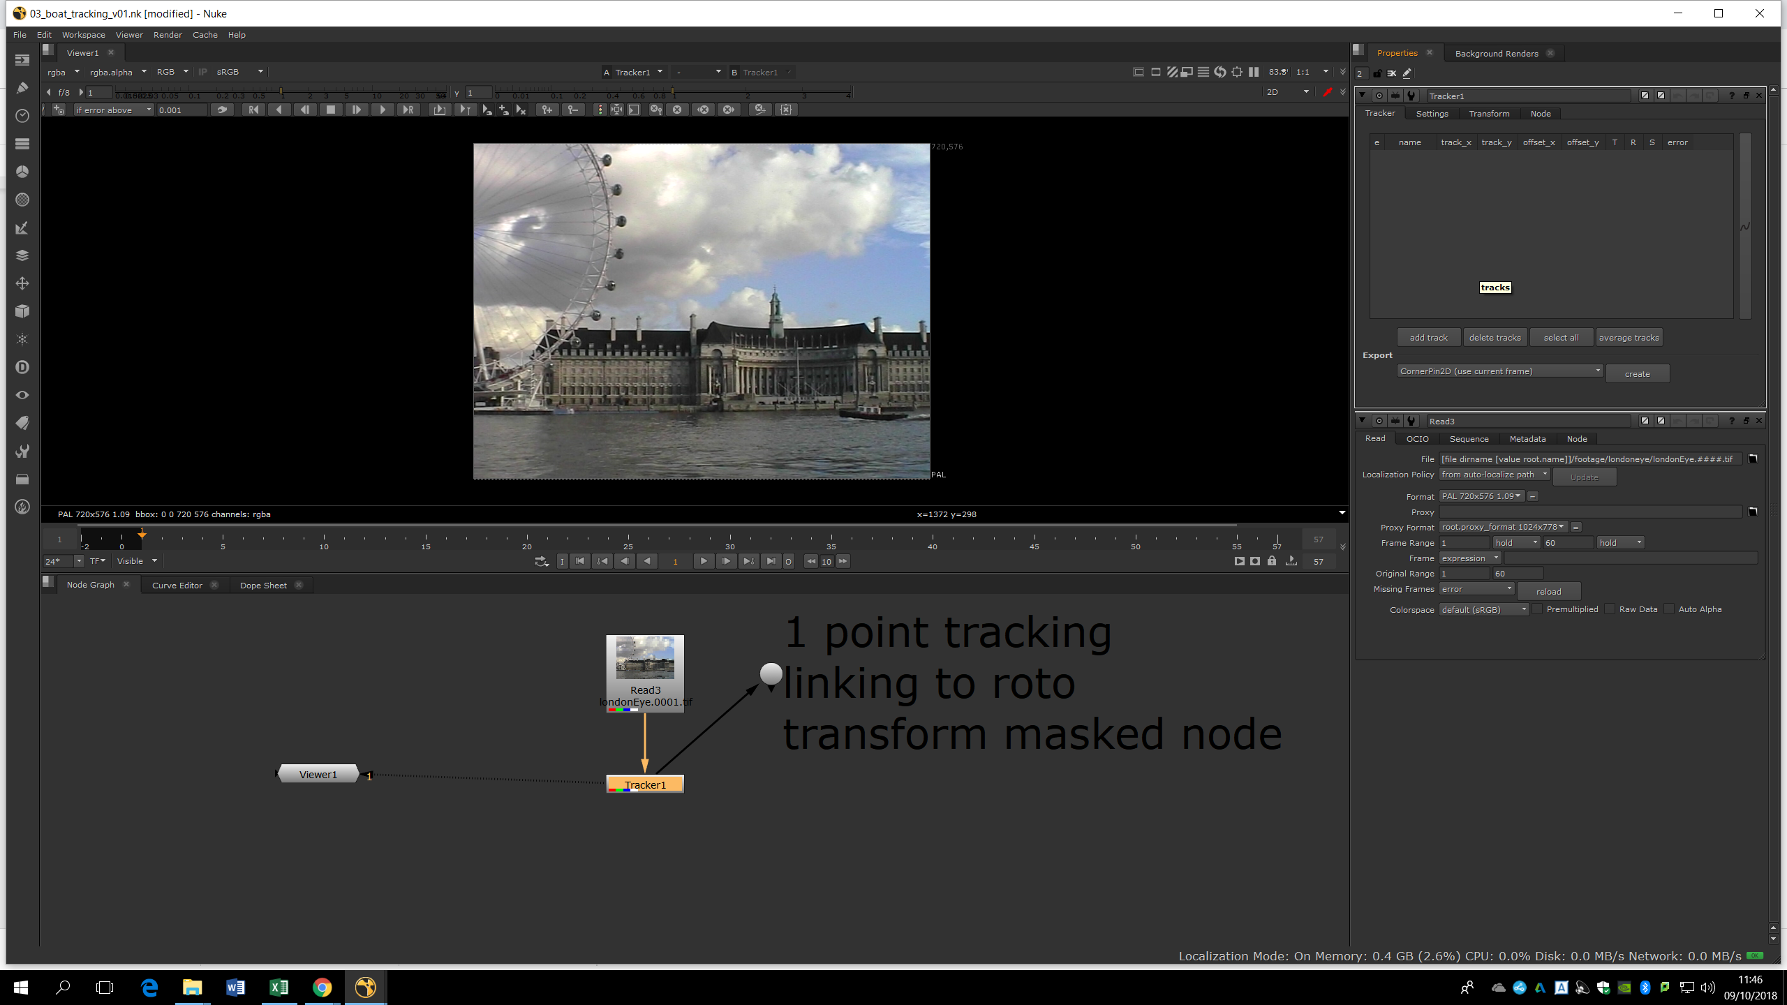Toggle the Auto Alpha checkbox
Screen dimensions: 1787x1005
tap(1669, 609)
